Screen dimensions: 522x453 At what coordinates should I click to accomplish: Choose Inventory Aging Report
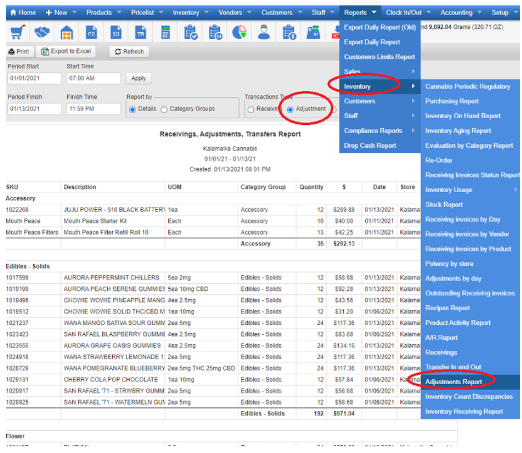point(470,130)
